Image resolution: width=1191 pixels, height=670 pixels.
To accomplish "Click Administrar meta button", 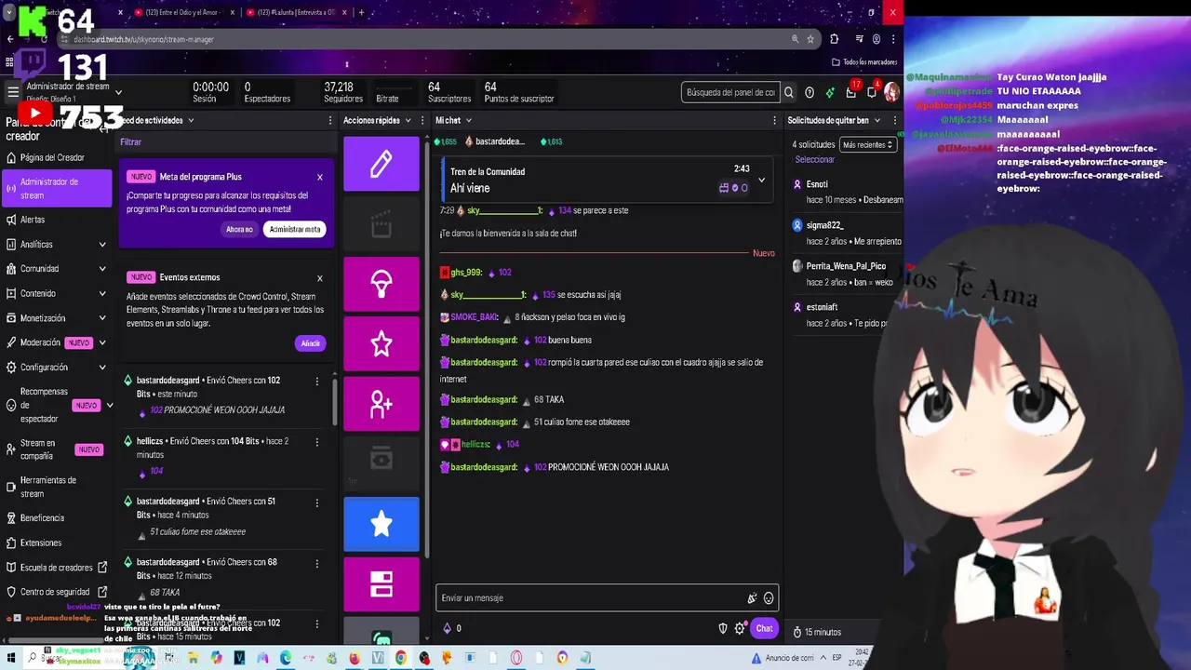I will [295, 229].
